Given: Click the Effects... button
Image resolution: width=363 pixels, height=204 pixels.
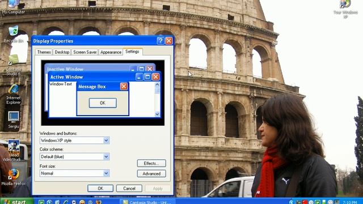Looking at the screenshot, I should tap(151, 163).
